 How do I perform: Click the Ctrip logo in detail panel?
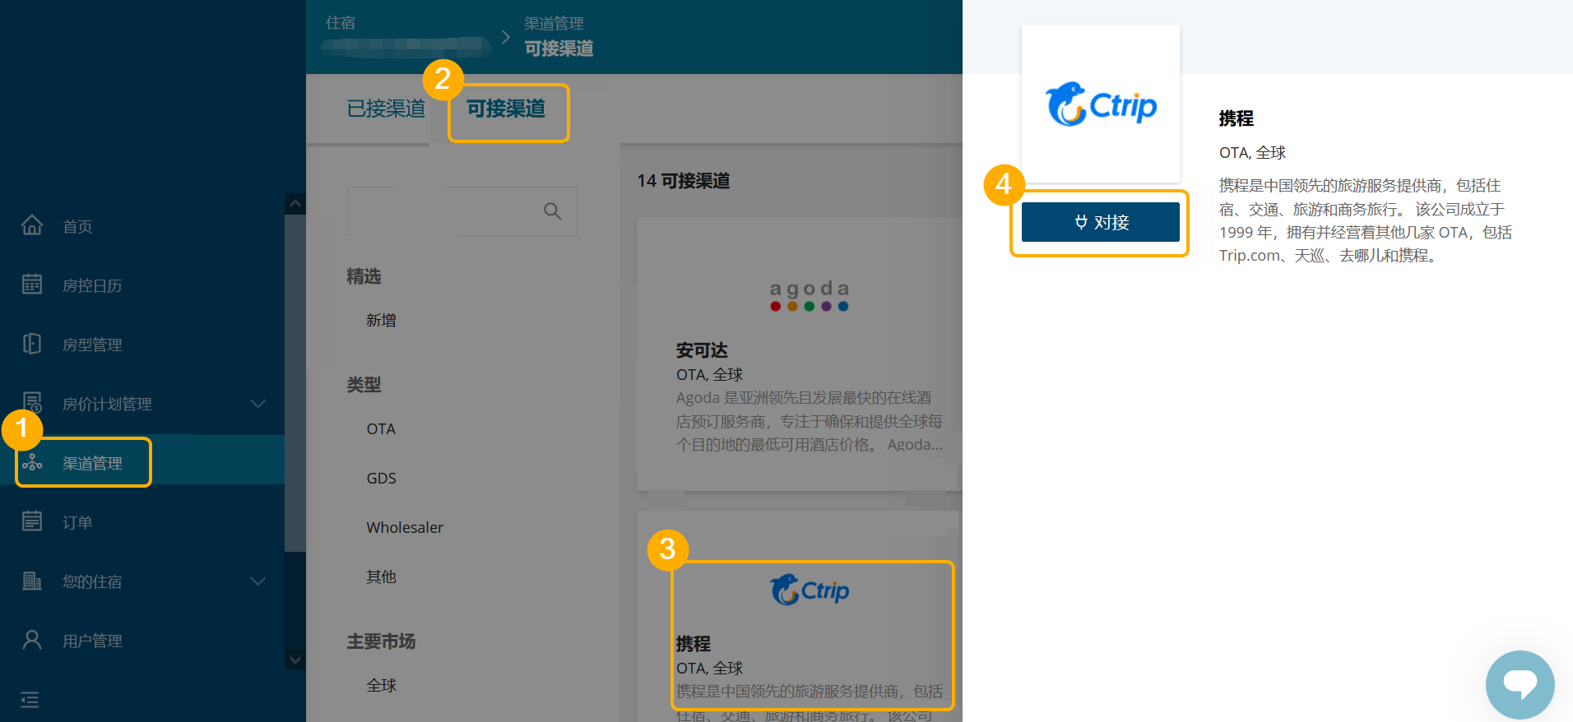1101,104
